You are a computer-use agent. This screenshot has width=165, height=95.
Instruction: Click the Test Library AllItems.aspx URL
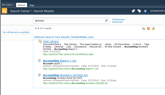(x=68, y=54)
